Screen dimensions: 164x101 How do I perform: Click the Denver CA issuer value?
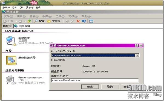coord(89,66)
